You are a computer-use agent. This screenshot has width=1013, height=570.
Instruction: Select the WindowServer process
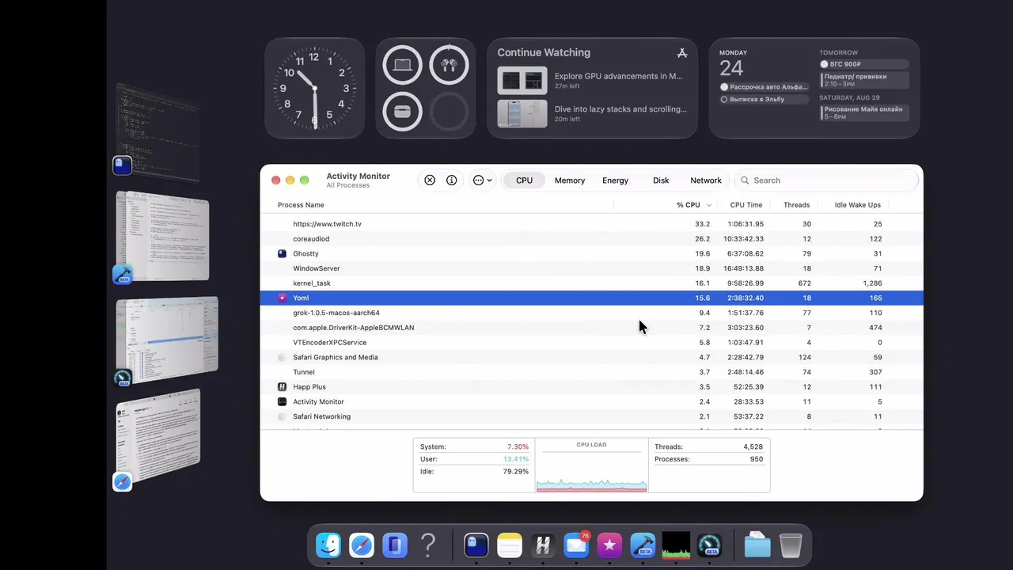point(591,268)
